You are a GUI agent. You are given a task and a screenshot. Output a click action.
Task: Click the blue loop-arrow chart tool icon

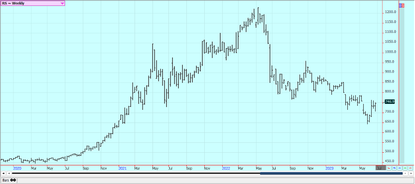[394, 168]
